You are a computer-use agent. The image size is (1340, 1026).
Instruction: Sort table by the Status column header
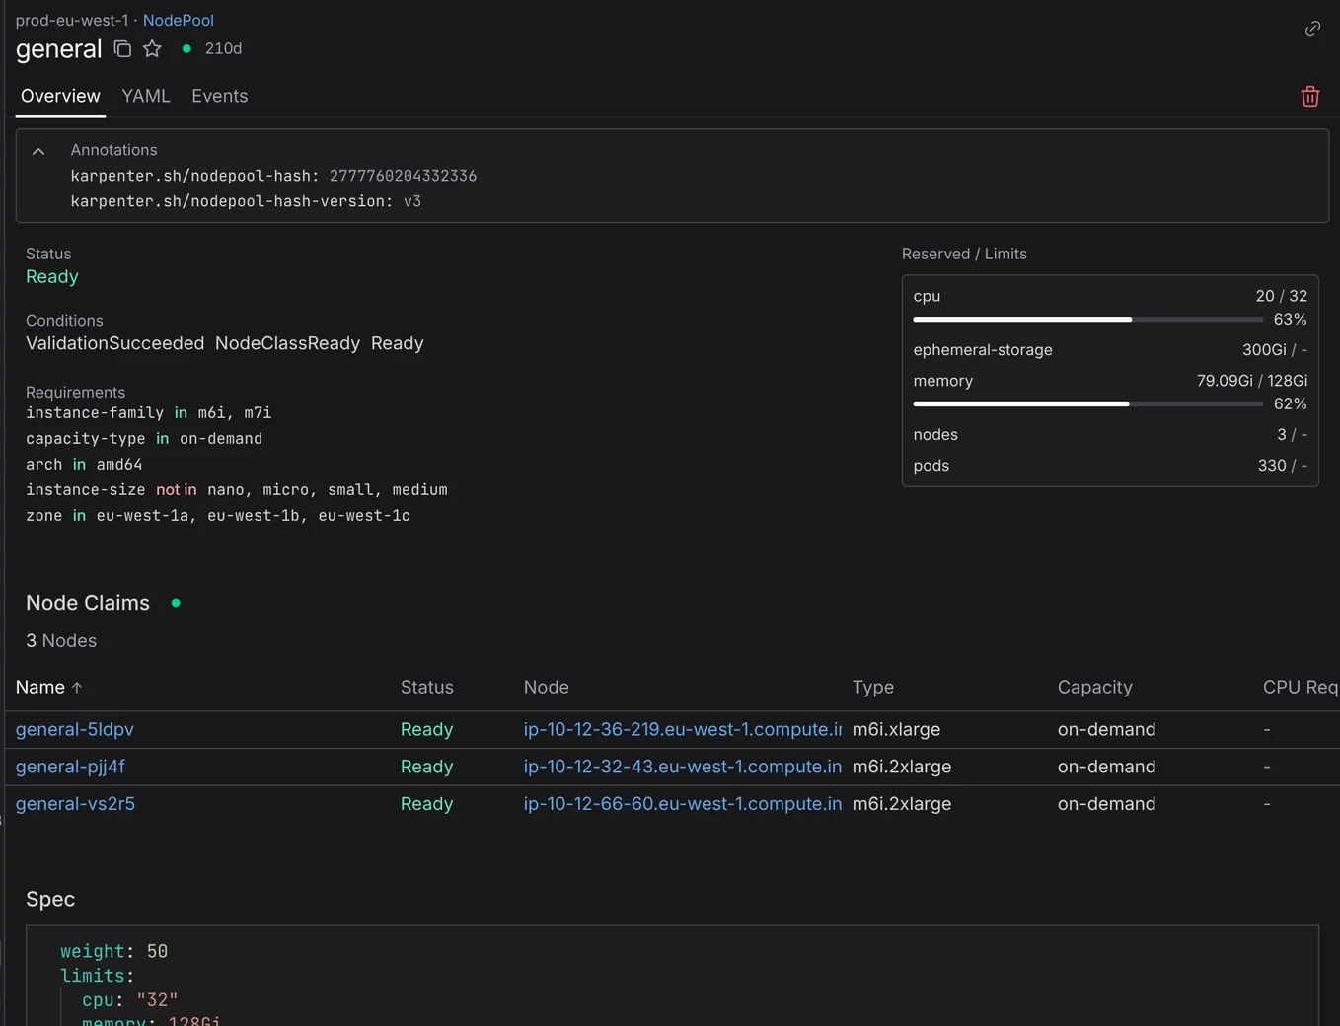427,687
